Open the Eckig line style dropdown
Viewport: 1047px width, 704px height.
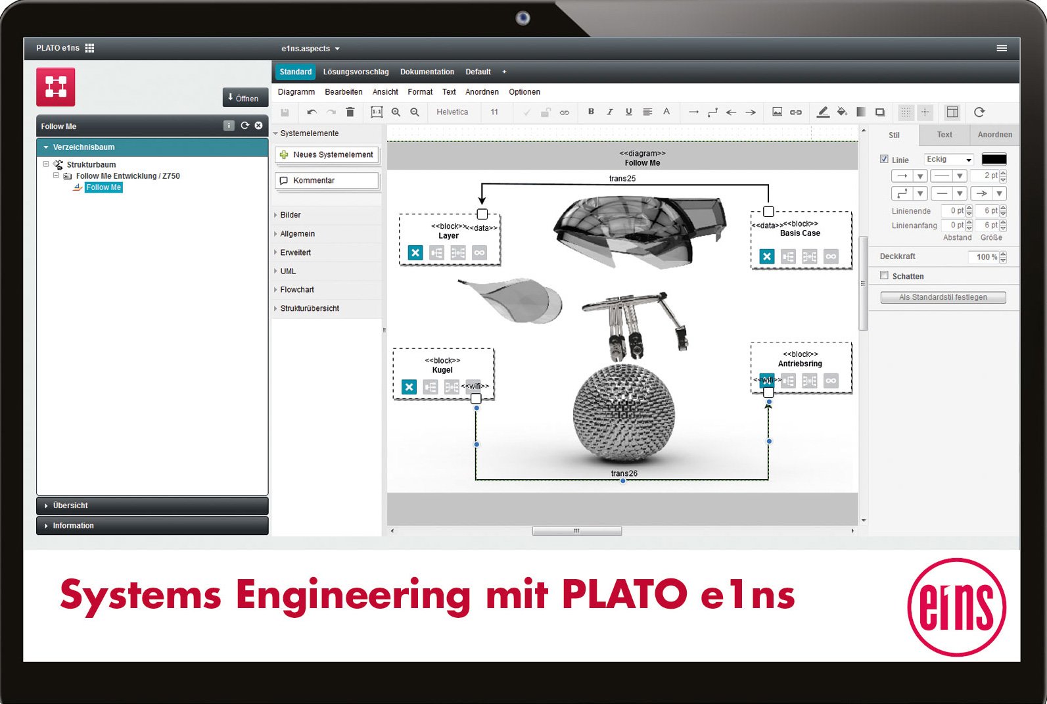tap(948, 159)
